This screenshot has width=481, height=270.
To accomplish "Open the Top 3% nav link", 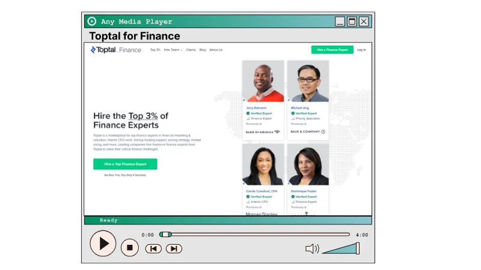I will click(x=155, y=50).
